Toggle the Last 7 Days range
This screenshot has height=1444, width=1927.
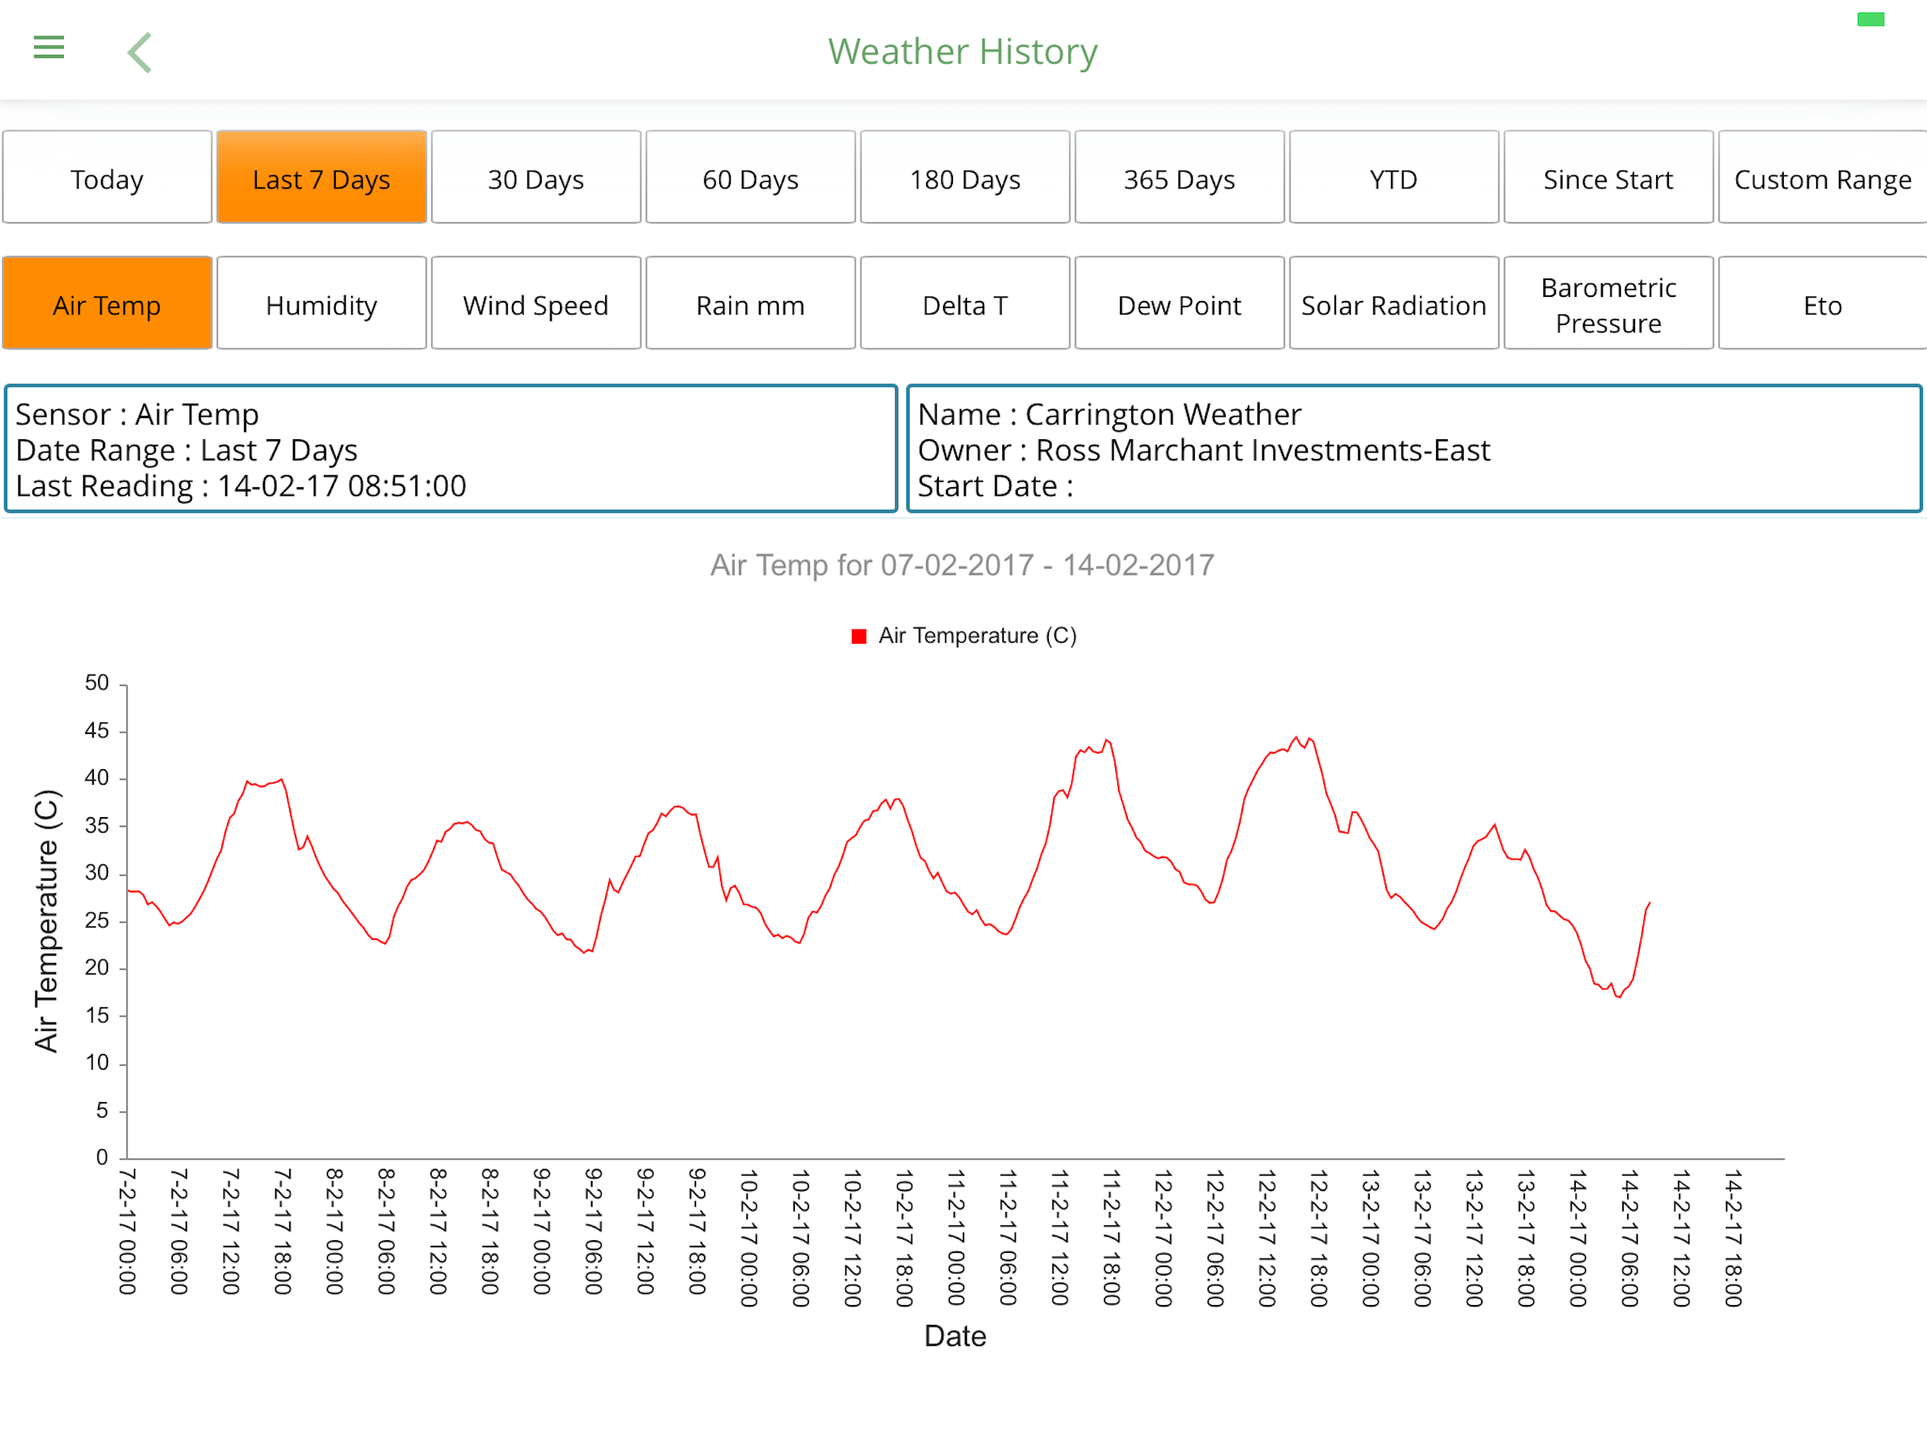(322, 178)
